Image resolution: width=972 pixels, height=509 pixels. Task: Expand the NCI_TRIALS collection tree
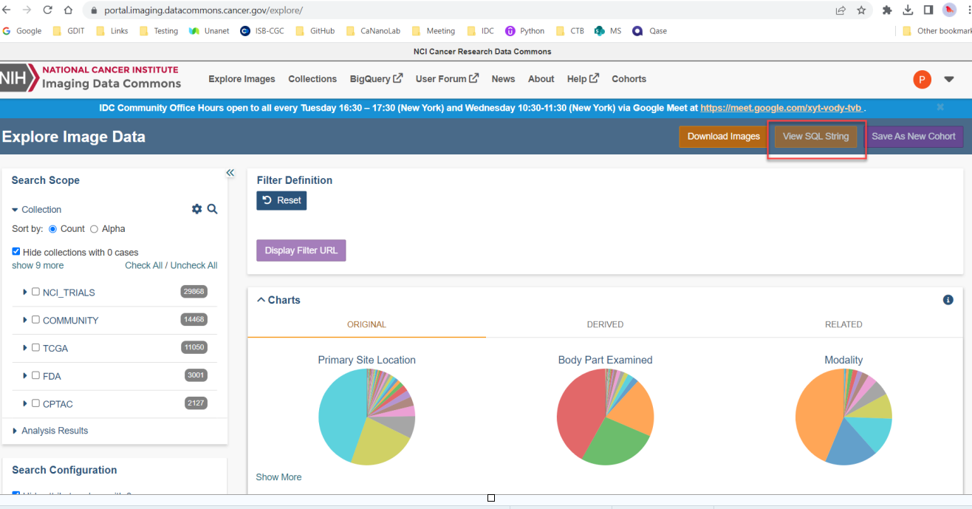[24, 292]
